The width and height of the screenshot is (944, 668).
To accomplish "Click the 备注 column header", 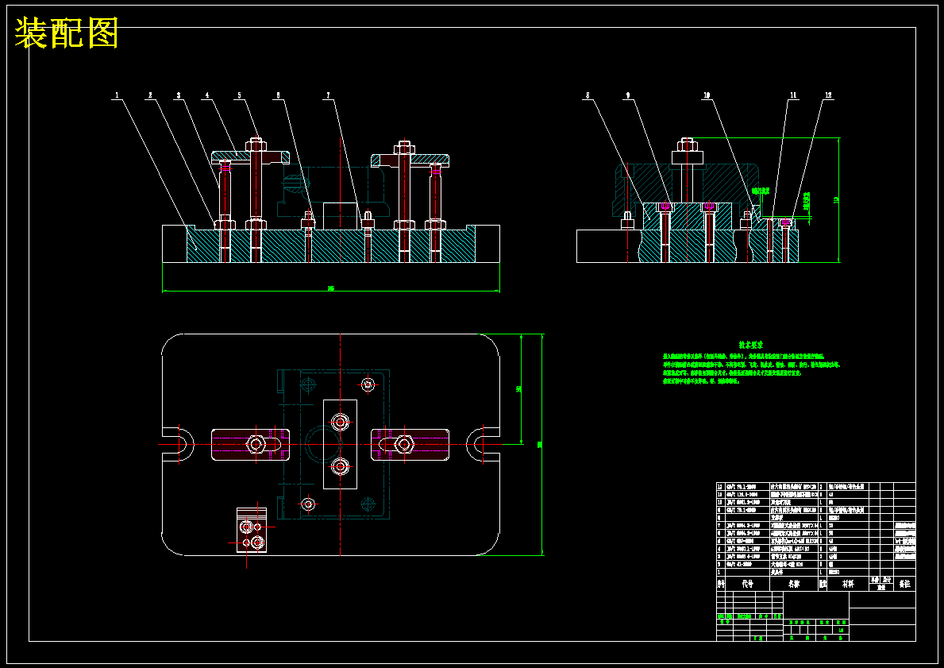I will [x=904, y=584].
